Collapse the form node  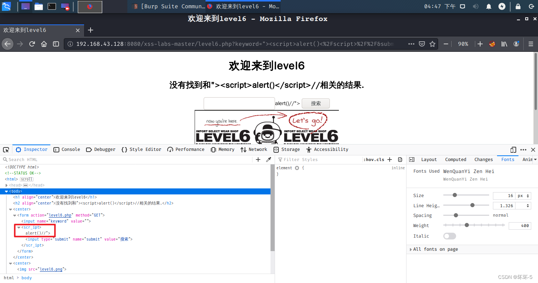pos(15,215)
